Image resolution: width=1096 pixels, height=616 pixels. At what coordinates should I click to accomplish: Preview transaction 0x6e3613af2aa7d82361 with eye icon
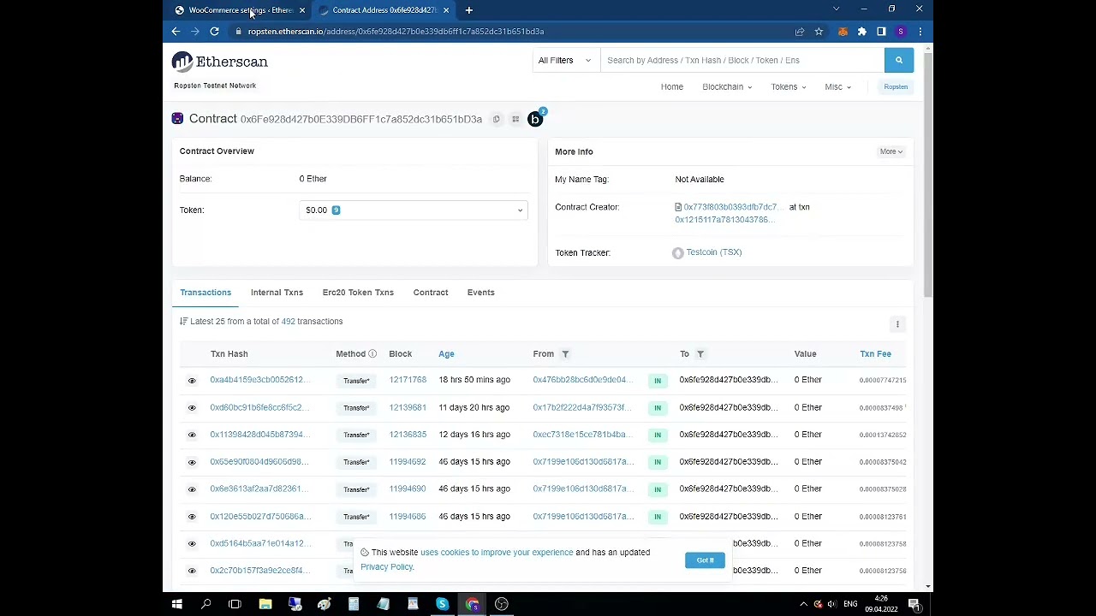192,489
